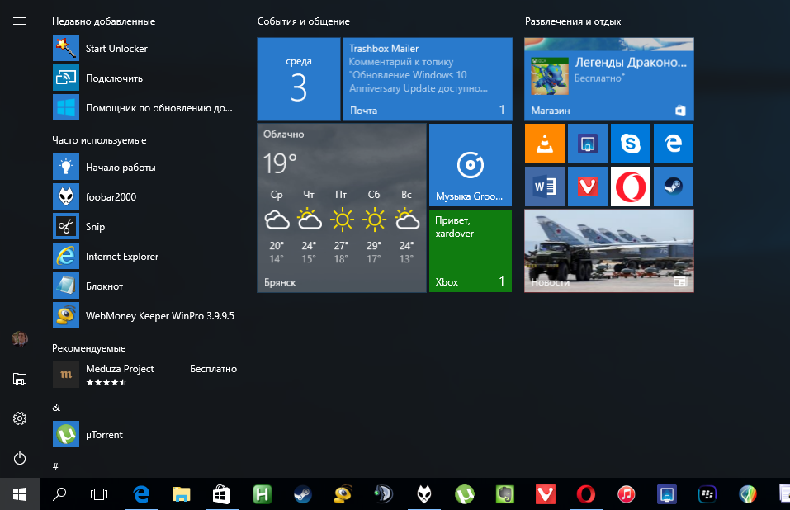Open Vivaldi on the taskbar
Image resolution: width=790 pixels, height=510 pixels.
pos(545,494)
